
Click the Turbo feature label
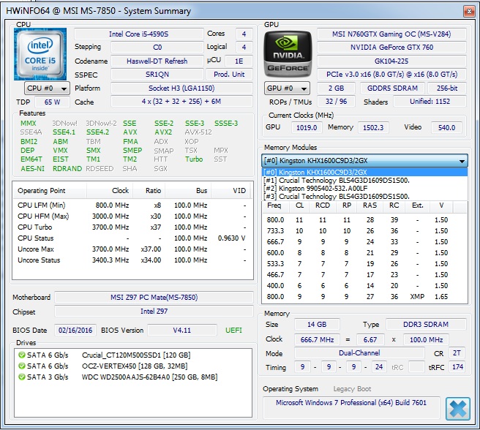(x=194, y=159)
